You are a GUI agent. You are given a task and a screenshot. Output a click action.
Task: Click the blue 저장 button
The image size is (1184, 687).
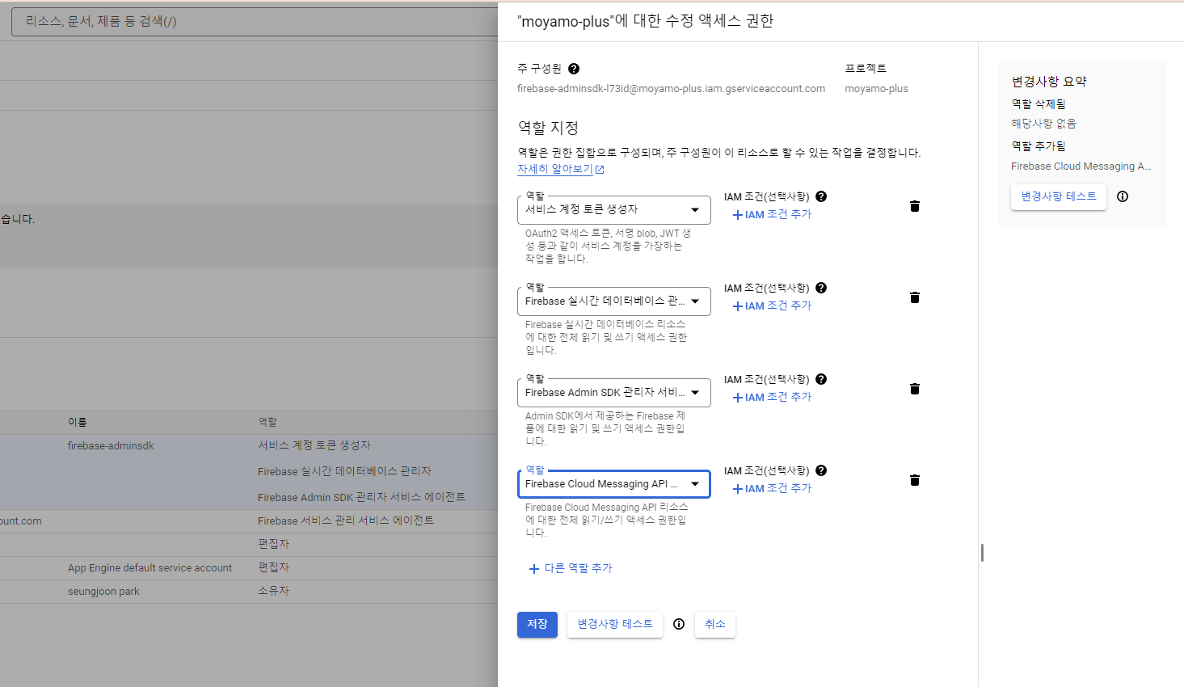(537, 624)
